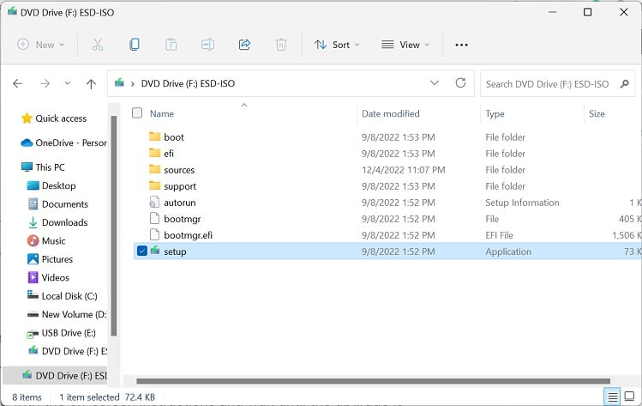Image resolution: width=642 pixels, height=406 pixels.
Task: Uncheck the setup file checkbox
Action: click(x=141, y=251)
